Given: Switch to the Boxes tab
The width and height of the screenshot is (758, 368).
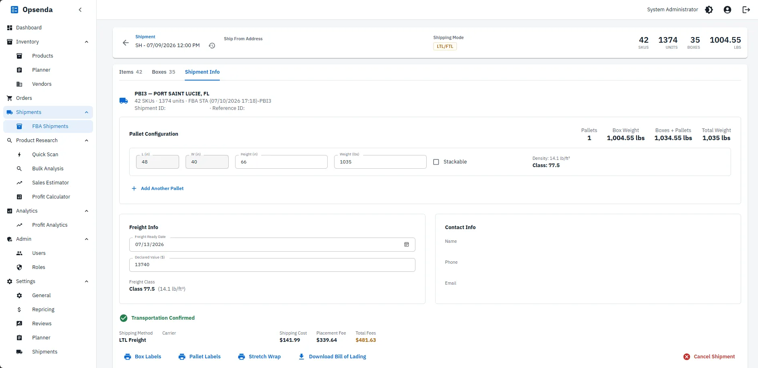Looking at the screenshot, I should [163, 72].
